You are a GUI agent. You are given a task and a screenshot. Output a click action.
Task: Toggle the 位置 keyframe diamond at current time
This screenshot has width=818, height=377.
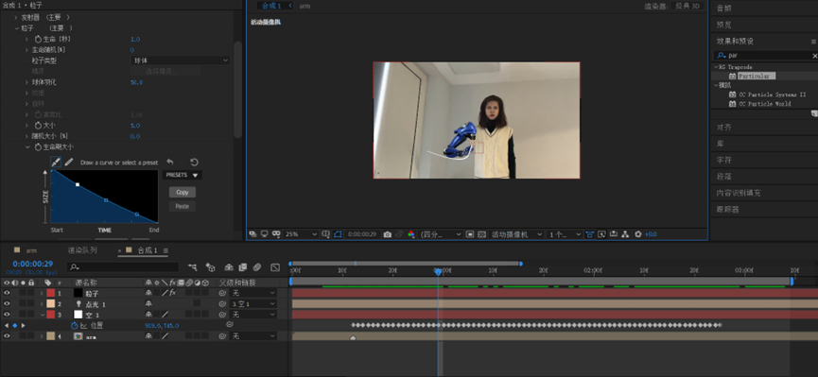tap(14, 325)
